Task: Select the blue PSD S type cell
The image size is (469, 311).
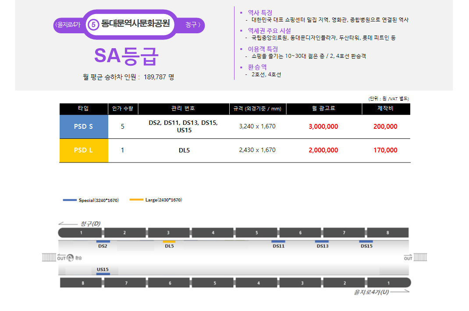Action: point(83,127)
